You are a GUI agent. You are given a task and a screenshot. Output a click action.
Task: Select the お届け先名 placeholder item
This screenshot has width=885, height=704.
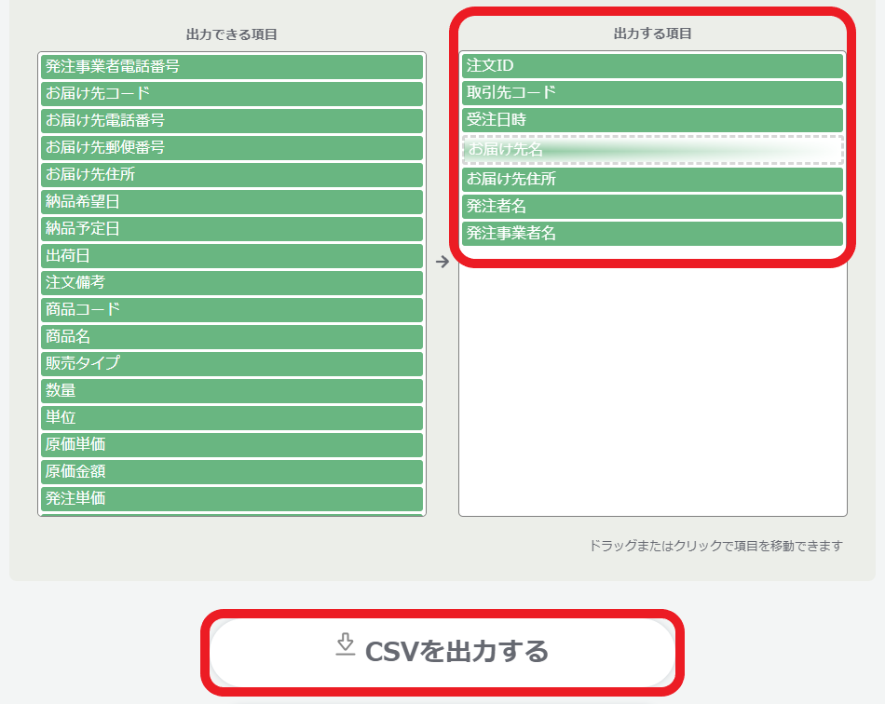[x=652, y=150]
